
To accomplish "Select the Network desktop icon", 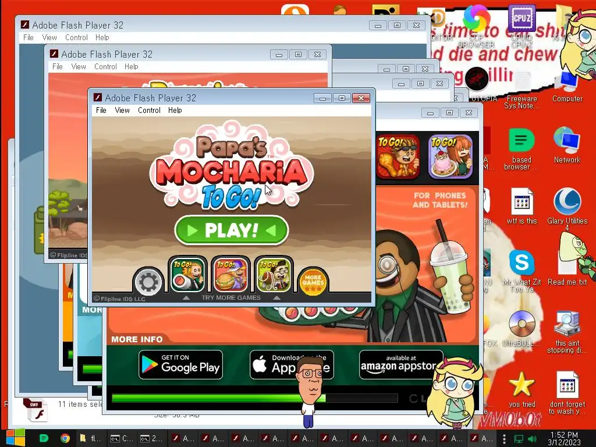I will 567,145.
